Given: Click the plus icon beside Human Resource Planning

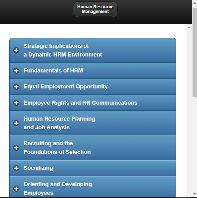Looking at the screenshot, I should pos(16,123).
